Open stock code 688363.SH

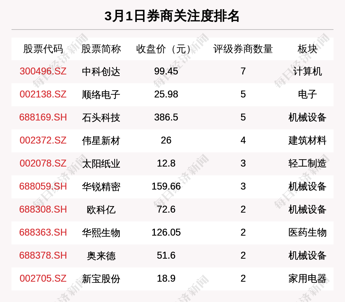pyautogui.click(x=43, y=233)
